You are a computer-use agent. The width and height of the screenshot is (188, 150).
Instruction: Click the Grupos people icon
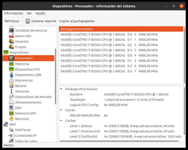(11, 47)
